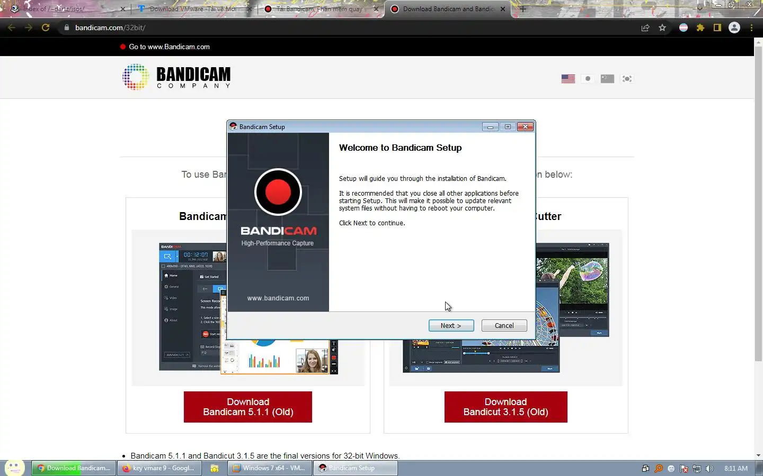Click the Bandicam Company logo
This screenshot has height=476, width=763.
176,77
